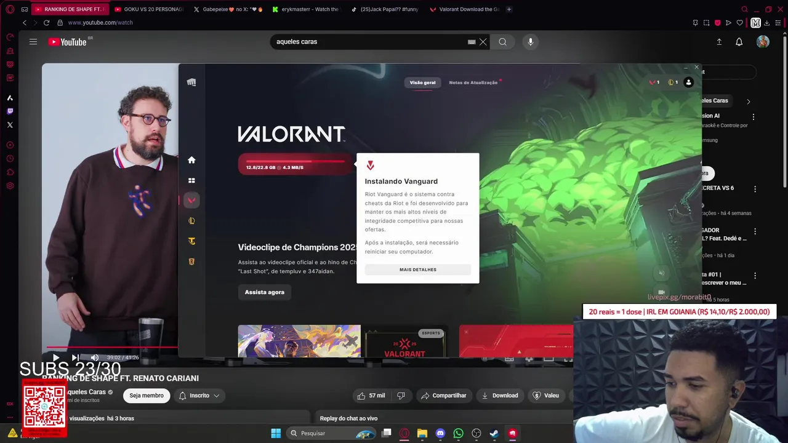Mute the Riot Client background video
This screenshot has height=443, width=788.
point(662,273)
